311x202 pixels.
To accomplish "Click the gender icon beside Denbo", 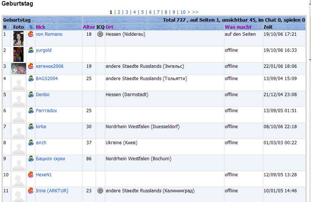I will pos(31,95).
